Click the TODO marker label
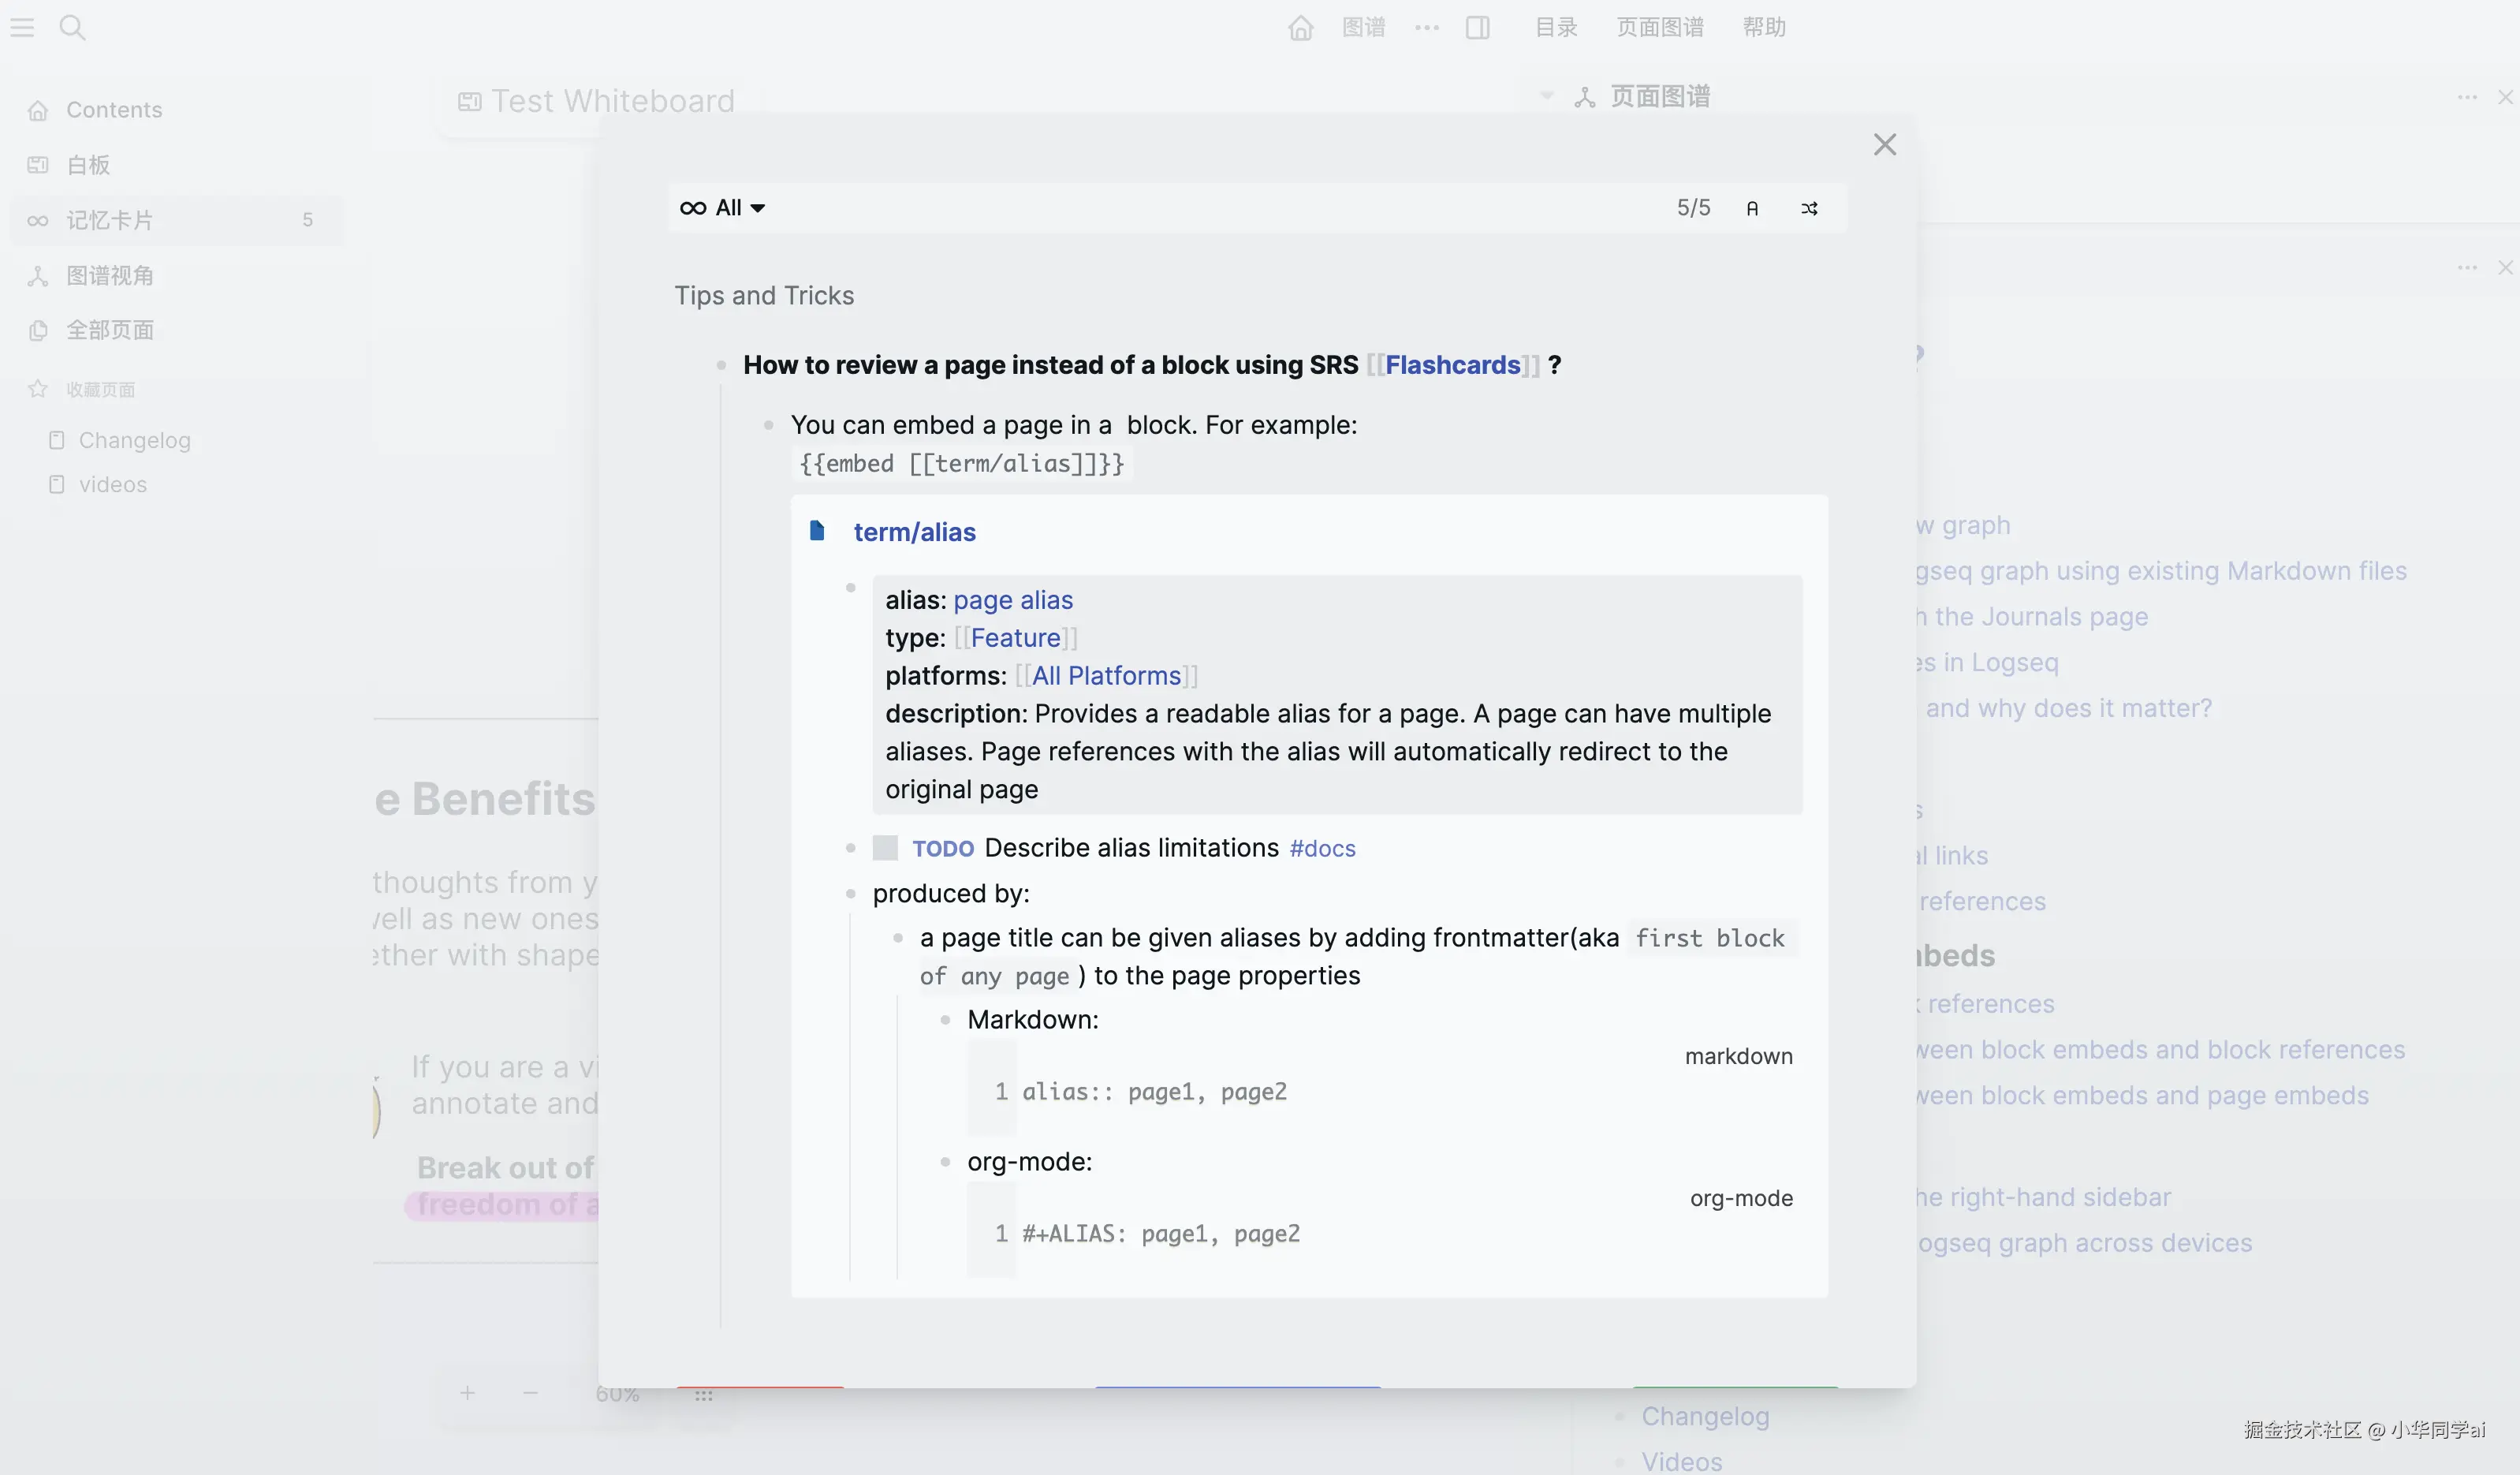This screenshot has width=2520, height=1475. click(x=942, y=849)
